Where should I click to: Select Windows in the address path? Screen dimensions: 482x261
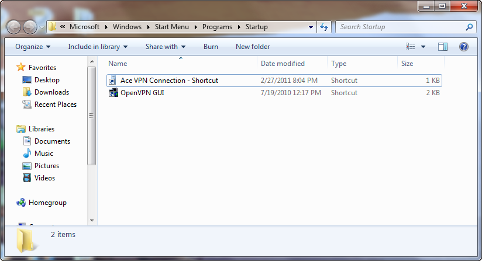[127, 27]
